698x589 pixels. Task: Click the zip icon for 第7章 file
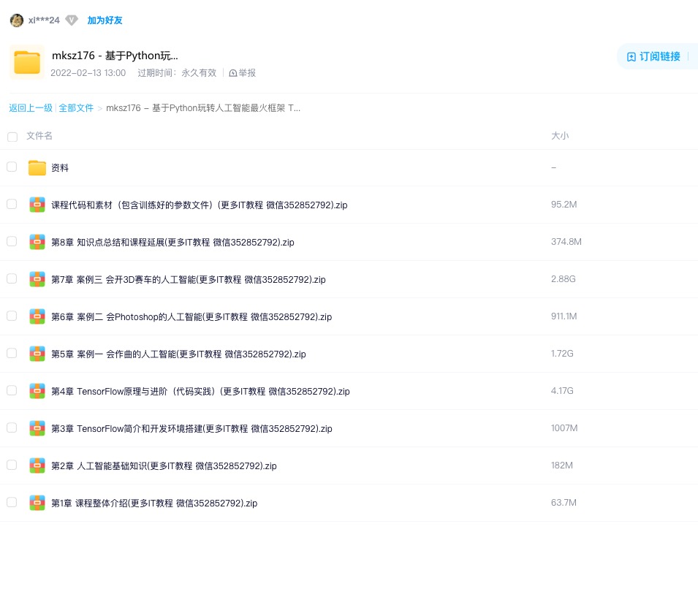point(37,279)
